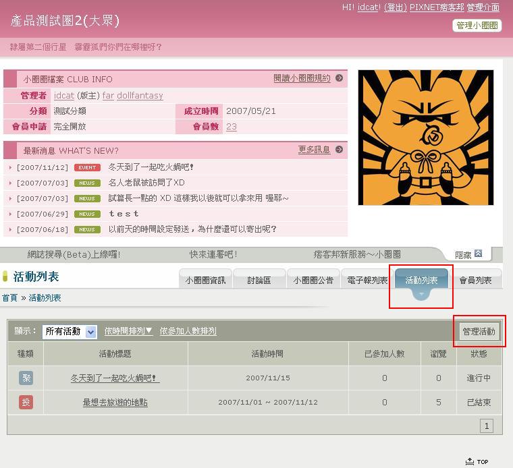This screenshot has height=468, width=513.
Task: Click the arrow icon beside 閱讀小圈圈規約
Action: point(340,78)
